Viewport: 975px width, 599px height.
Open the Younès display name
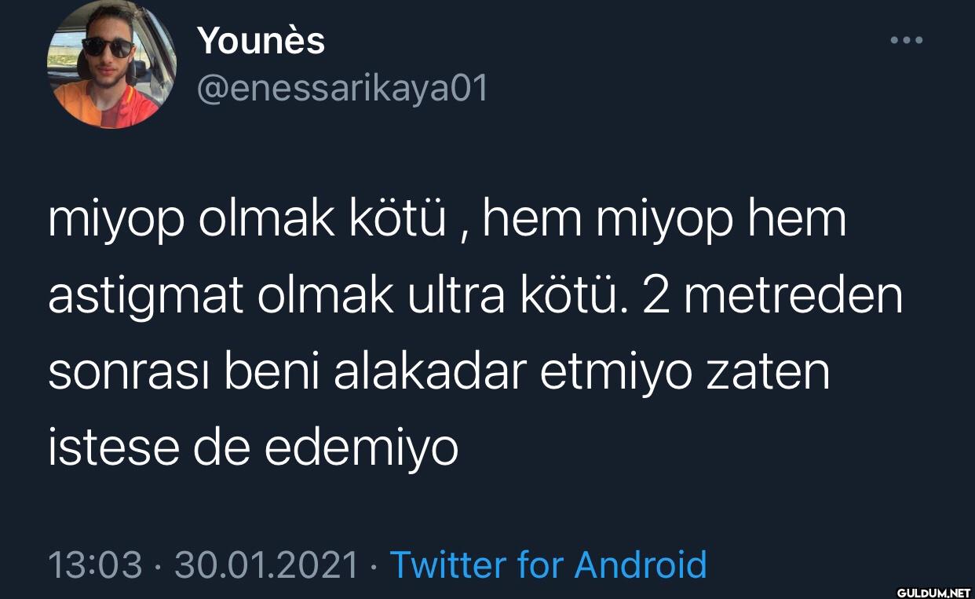[x=261, y=41]
